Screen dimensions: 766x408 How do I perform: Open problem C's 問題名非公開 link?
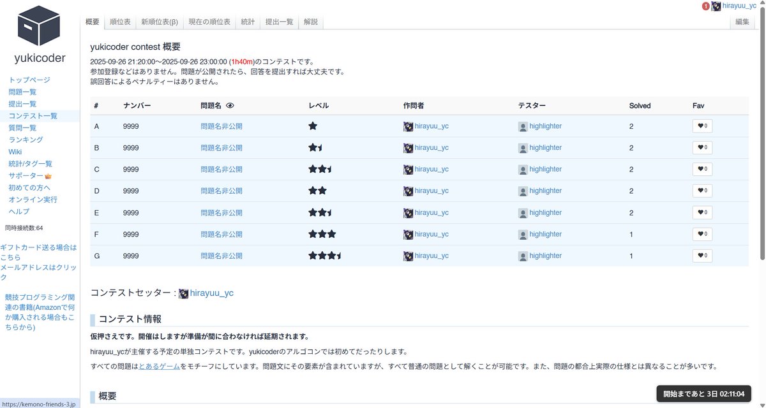tap(222, 170)
